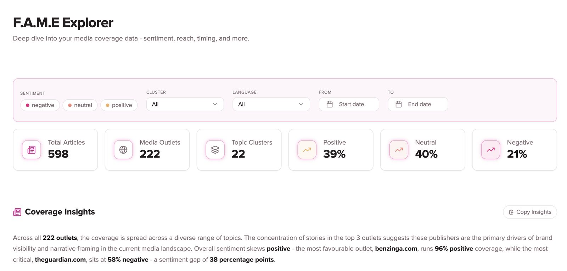Click the clipboard icon in Copy Insights
The width and height of the screenshot is (567, 271).
511,212
